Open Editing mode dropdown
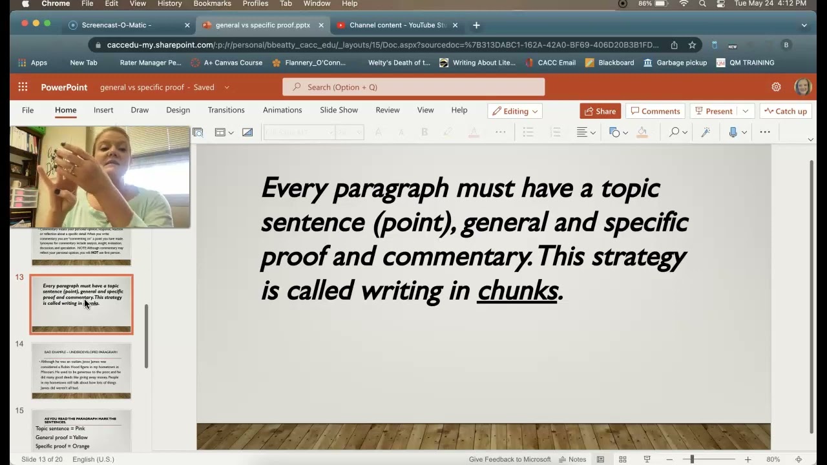Screen dimensions: 827x465 (515, 111)
